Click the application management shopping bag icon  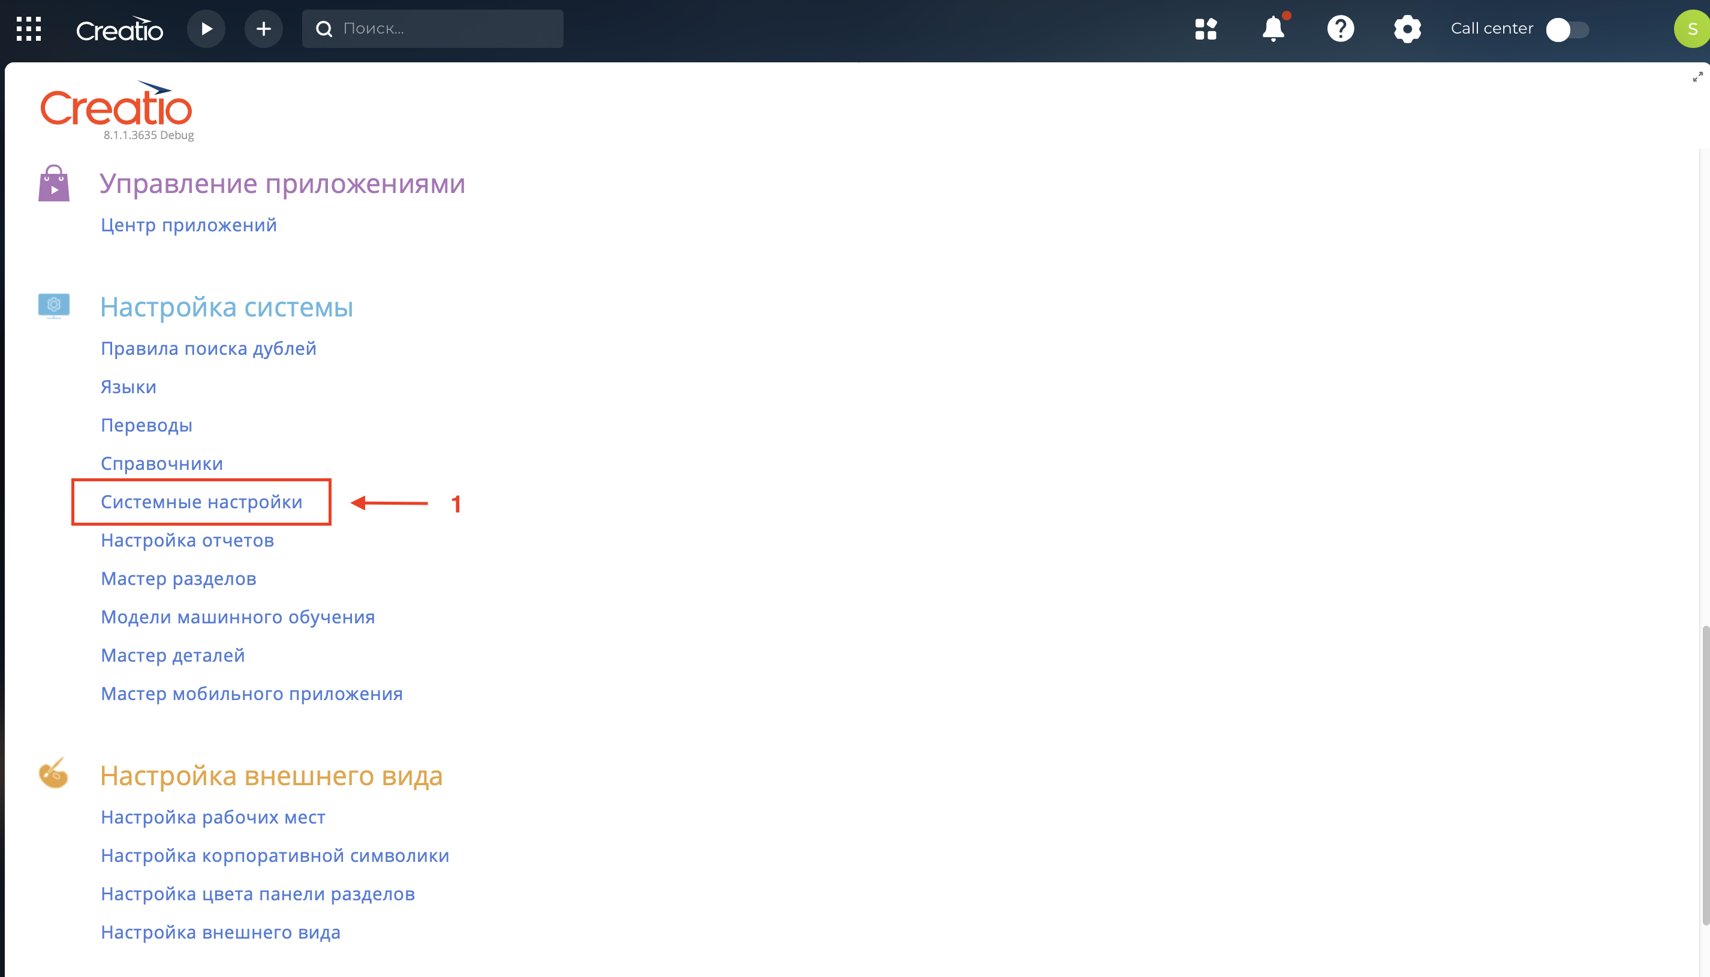tap(54, 183)
